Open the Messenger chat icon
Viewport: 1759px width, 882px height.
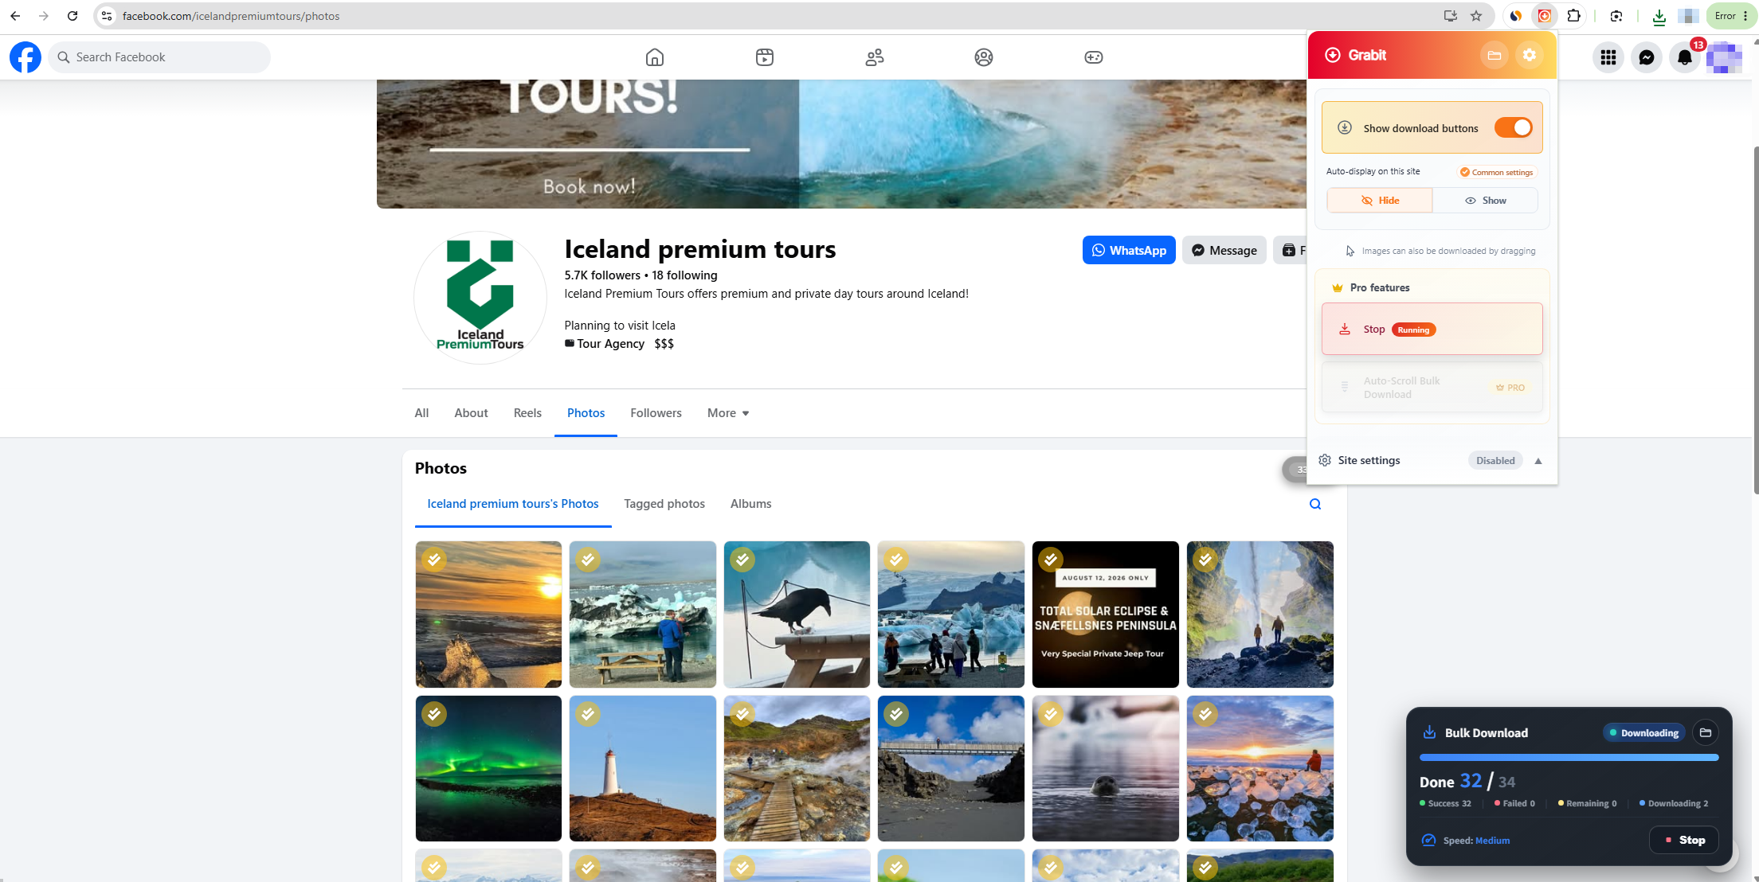[1647, 57]
